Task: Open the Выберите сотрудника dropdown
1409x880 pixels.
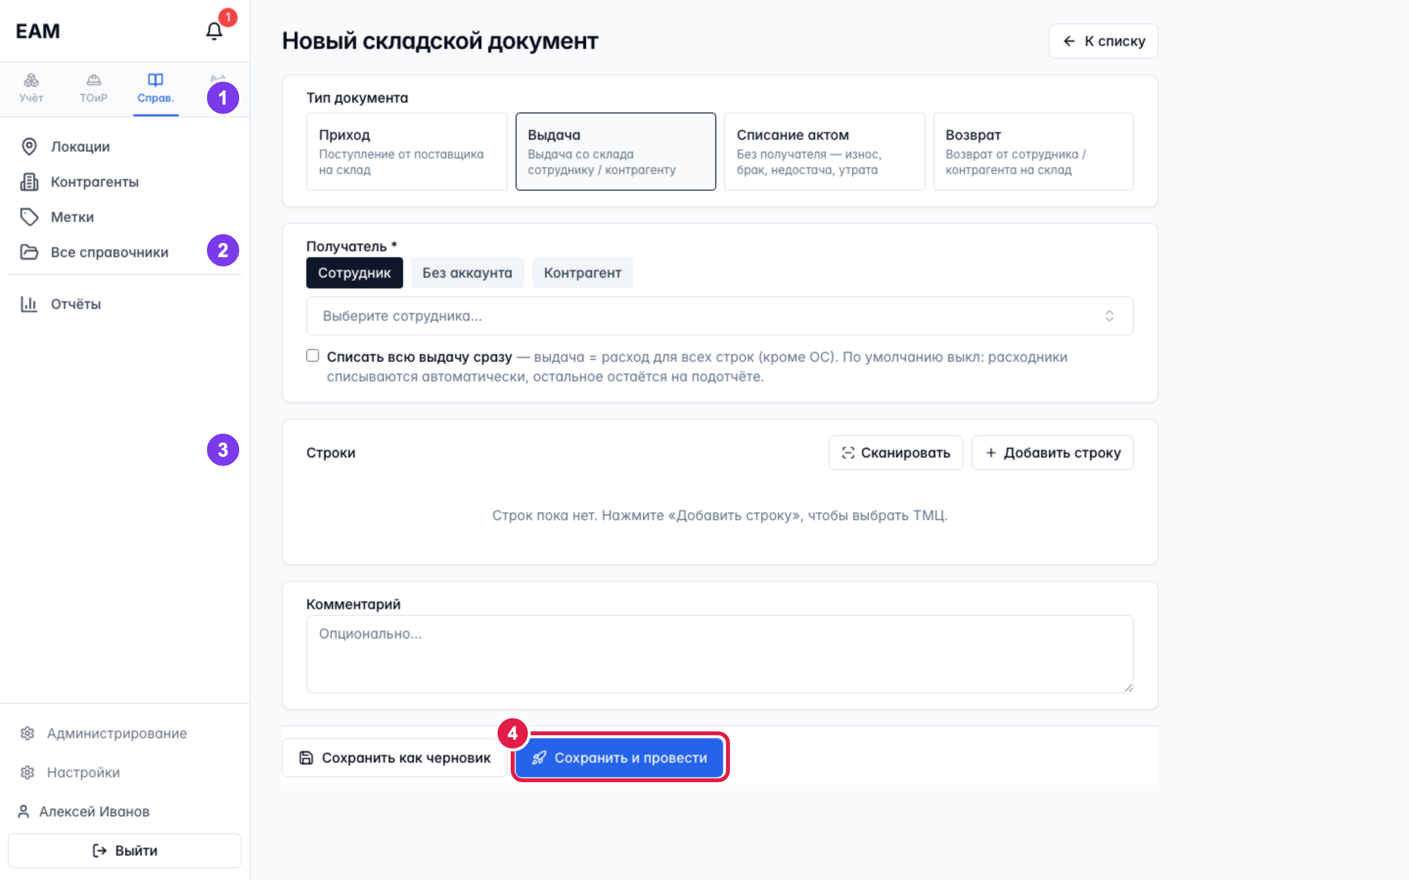Action: (720, 316)
